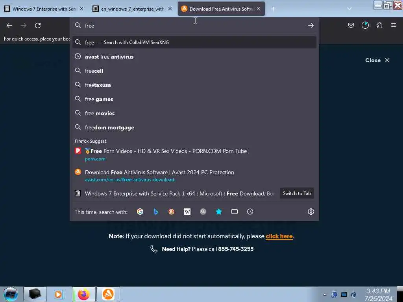
Task: Click the phone number 855-745-3255
Action: pos(236,249)
